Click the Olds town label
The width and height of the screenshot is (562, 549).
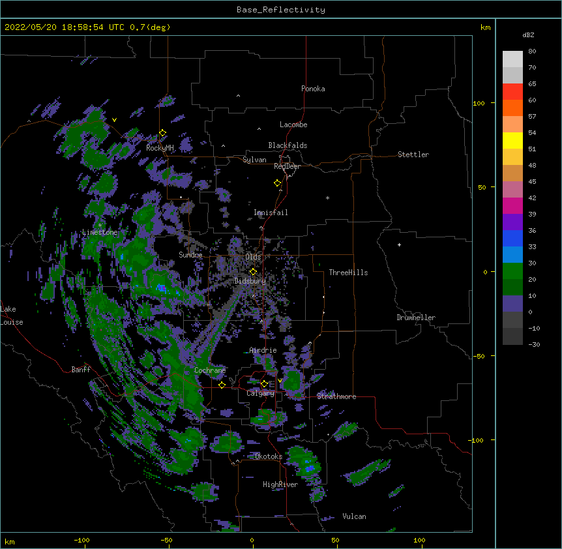coord(253,257)
